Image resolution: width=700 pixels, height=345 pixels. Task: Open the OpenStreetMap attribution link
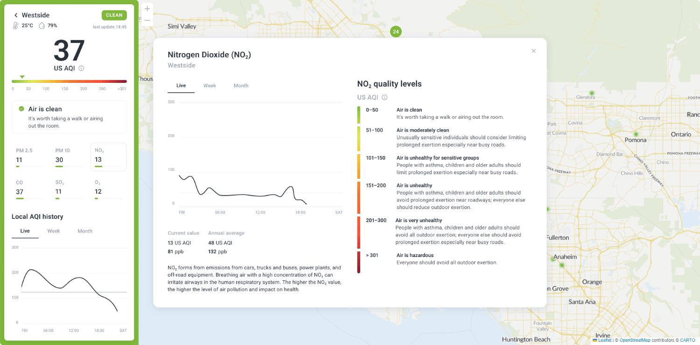pos(635,340)
